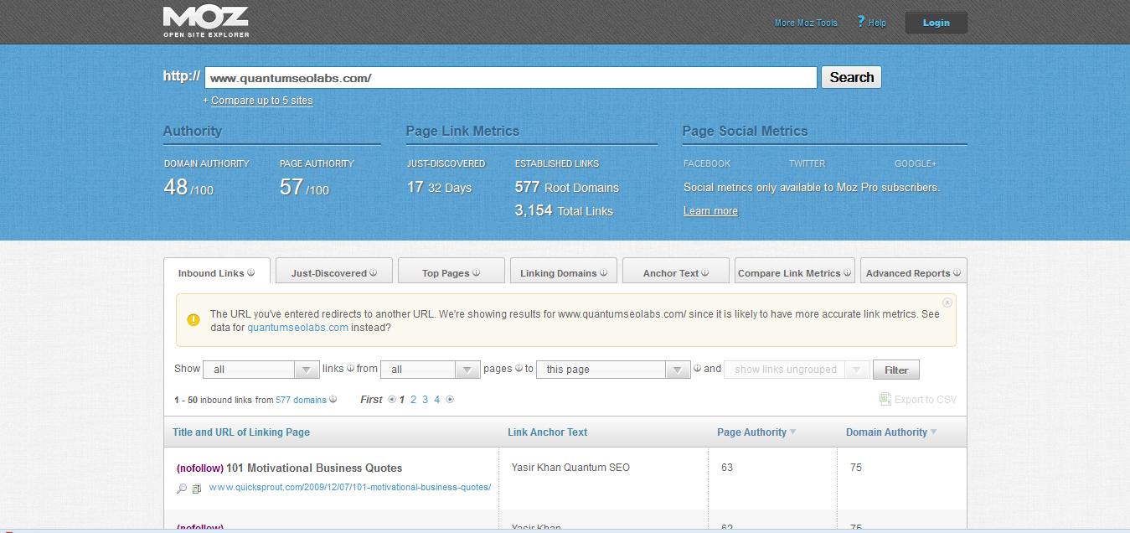The image size is (1130, 533).
Task: Sort by the Domain Authority column arrow
Action: pos(933,432)
